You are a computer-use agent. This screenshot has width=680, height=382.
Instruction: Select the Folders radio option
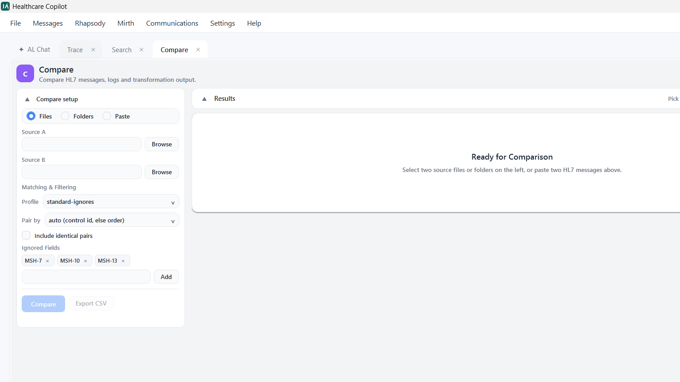pyautogui.click(x=65, y=116)
